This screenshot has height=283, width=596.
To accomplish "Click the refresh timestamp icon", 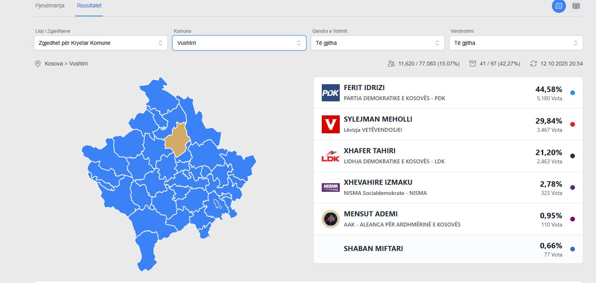I will tap(534, 64).
